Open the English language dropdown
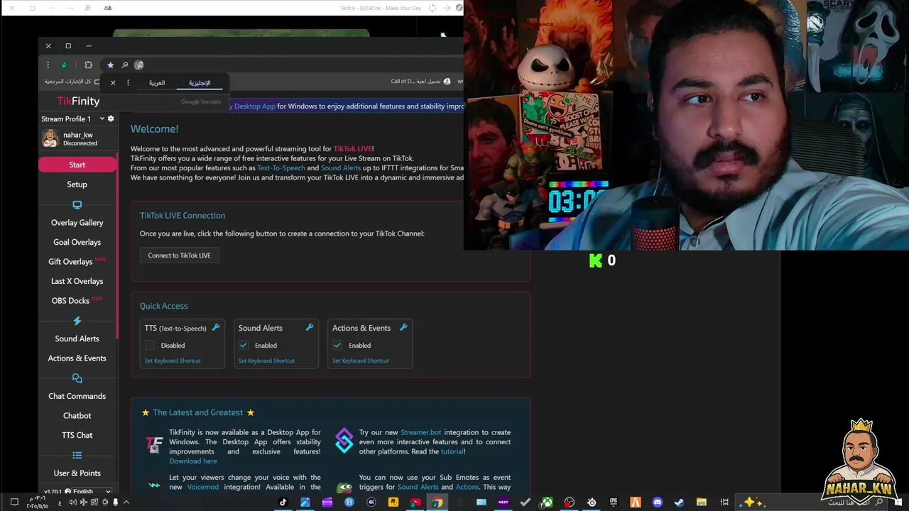This screenshot has width=909, height=511. (x=88, y=491)
